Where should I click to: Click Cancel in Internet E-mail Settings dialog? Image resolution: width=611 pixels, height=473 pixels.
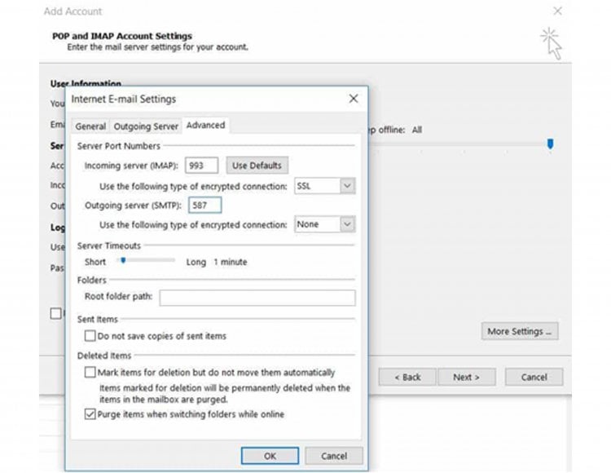(x=333, y=456)
